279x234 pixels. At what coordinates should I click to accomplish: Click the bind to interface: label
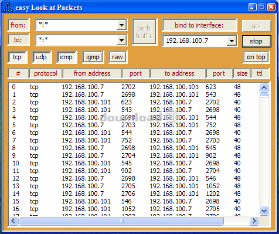coord(199,25)
